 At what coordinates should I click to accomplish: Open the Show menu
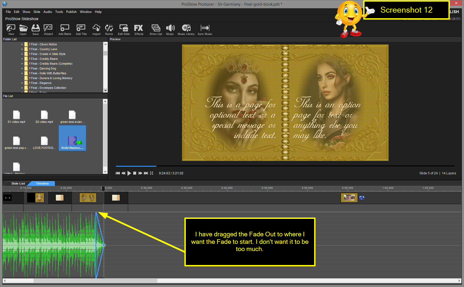coord(26,12)
